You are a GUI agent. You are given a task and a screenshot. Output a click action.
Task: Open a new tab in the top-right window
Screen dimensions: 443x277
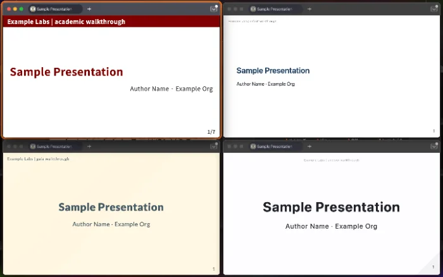309,9
